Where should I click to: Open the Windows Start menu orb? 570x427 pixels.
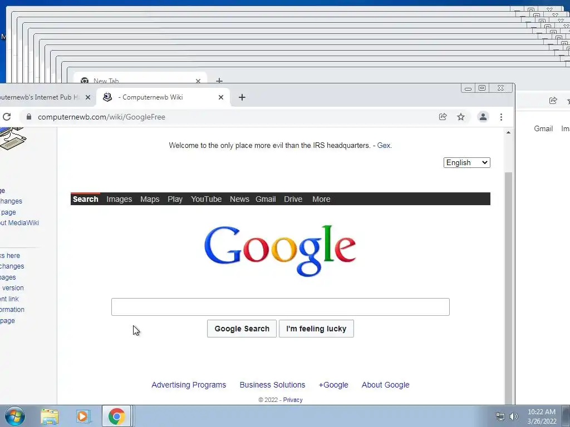click(14, 416)
